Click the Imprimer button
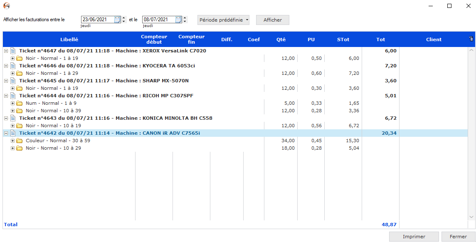The image size is (476, 242). [x=414, y=237]
